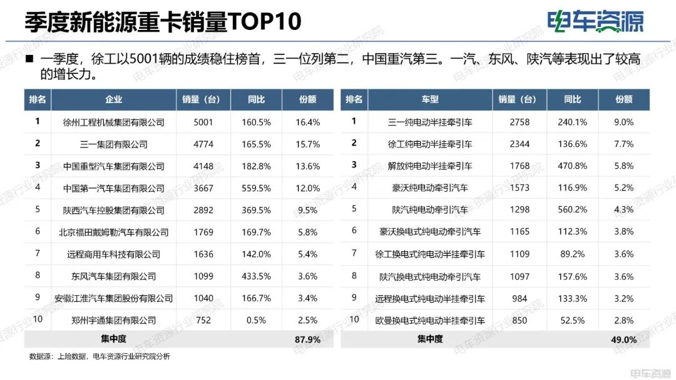Click the 560.2% growth value
The width and height of the screenshot is (676, 380).
(x=571, y=210)
